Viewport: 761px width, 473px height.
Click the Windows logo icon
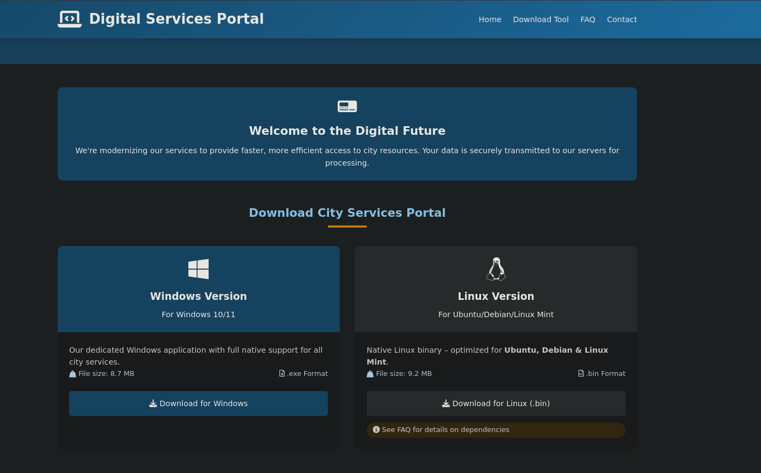[x=198, y=269]
